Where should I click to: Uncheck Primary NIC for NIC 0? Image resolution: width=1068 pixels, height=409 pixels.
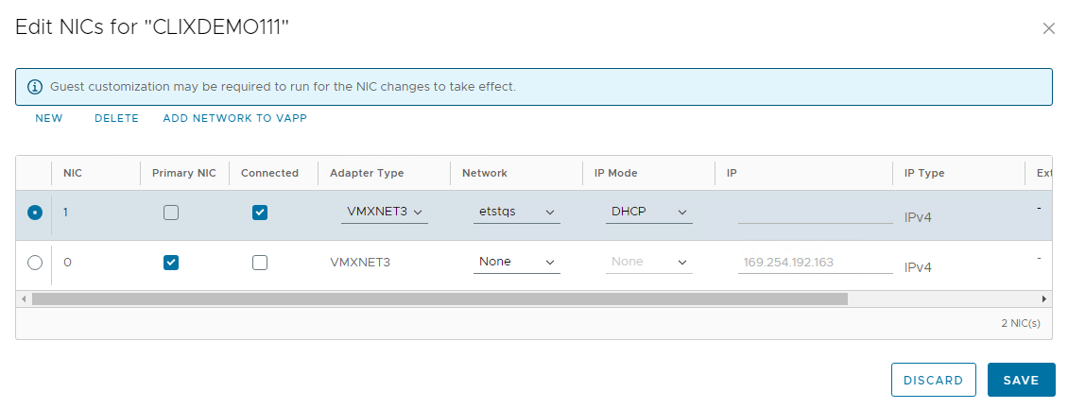tap(171, 263)
